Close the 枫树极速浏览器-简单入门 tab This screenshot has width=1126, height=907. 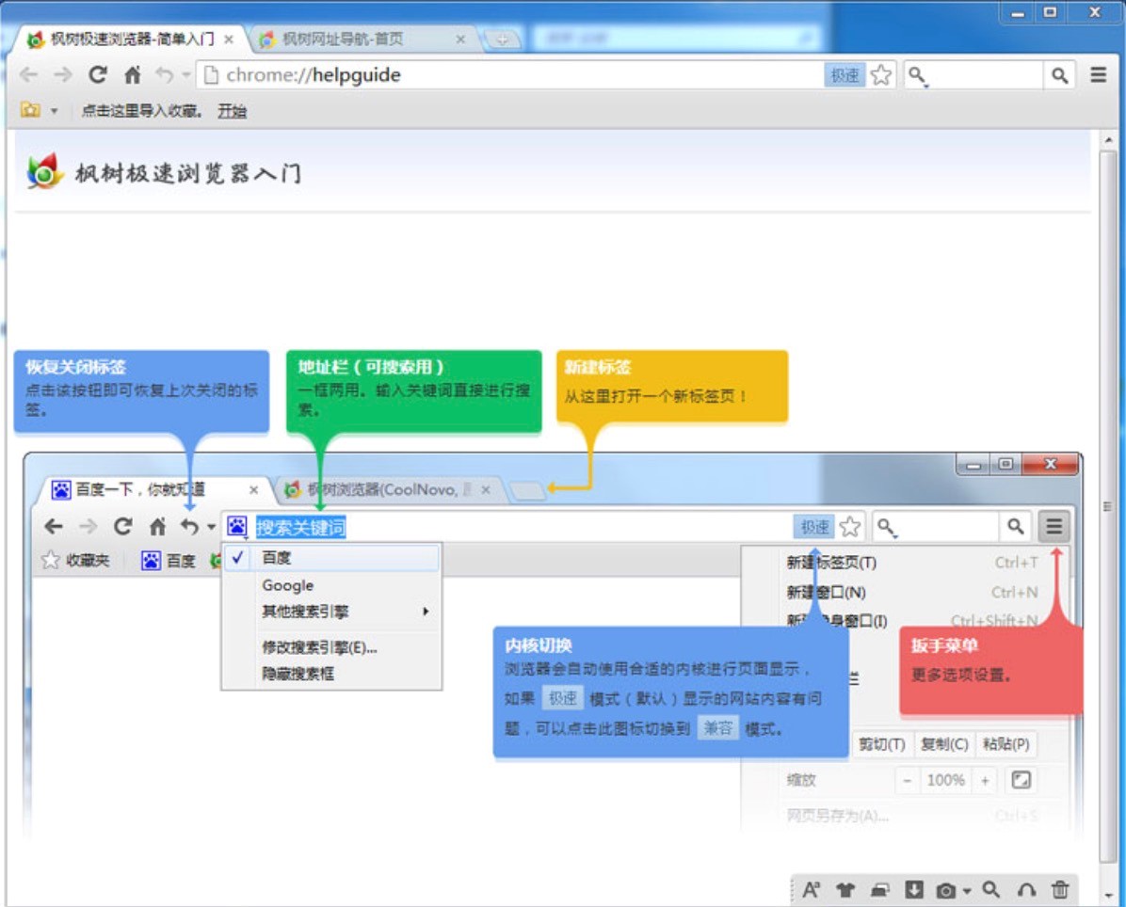(229, 40)
